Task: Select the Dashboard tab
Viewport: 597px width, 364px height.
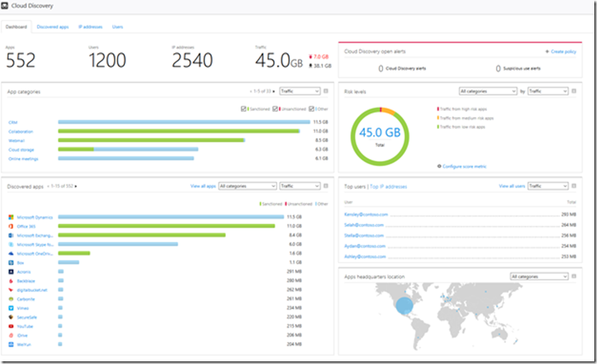Action: tap(16, 27)
